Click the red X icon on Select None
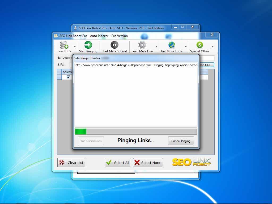 [x=137, y=163]
